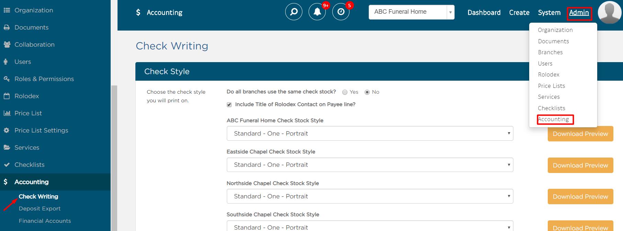Choose Documents in the Admin dropdown
This screenshot has width=623, height=231.
coord(553,41)
